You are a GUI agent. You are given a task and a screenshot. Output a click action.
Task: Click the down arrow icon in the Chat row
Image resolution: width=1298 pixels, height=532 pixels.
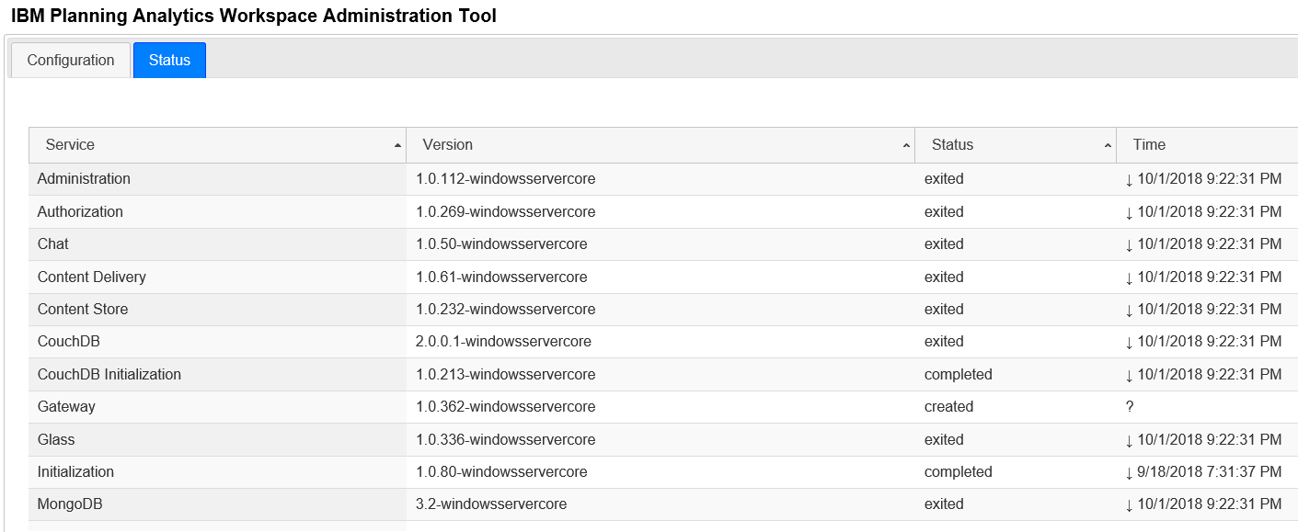click(x=1129, y=245)
